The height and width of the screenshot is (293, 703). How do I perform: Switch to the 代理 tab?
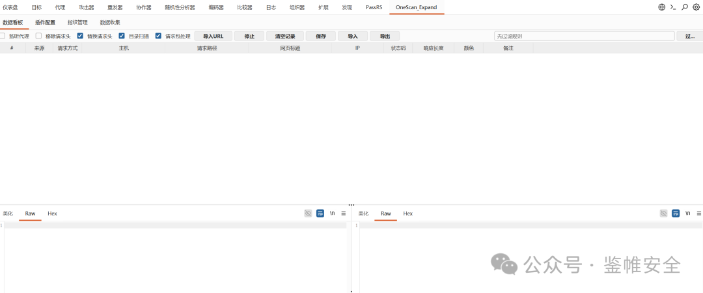60,7
